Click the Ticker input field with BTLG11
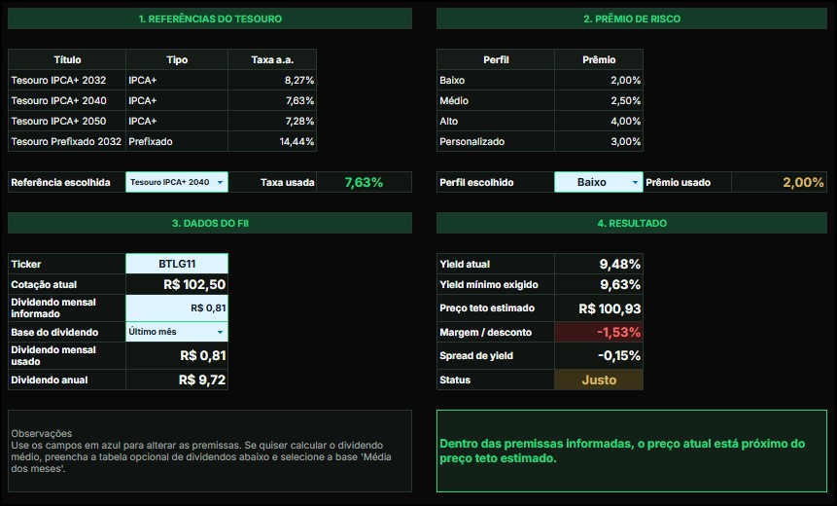This screenshot has width=837, height=506. [x=177, y=264]
